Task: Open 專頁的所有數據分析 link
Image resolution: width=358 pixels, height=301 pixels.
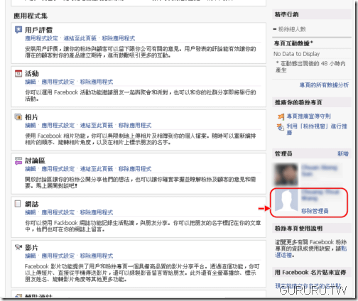Action: point(324,85)
